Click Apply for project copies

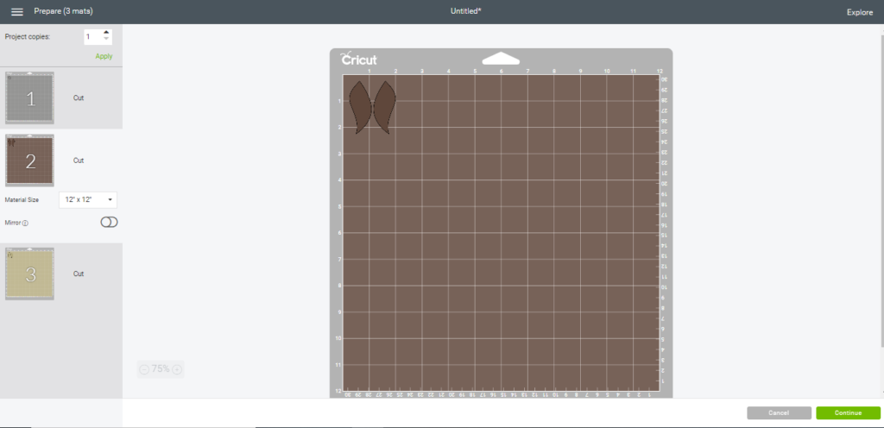(x=104, y=56)
